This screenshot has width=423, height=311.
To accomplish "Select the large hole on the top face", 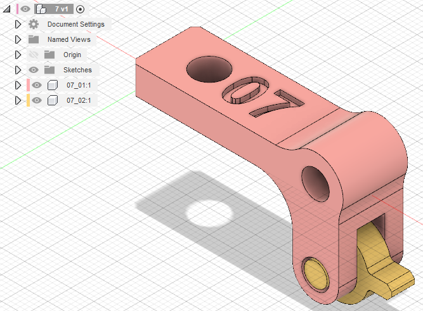I will click(209, 69).
